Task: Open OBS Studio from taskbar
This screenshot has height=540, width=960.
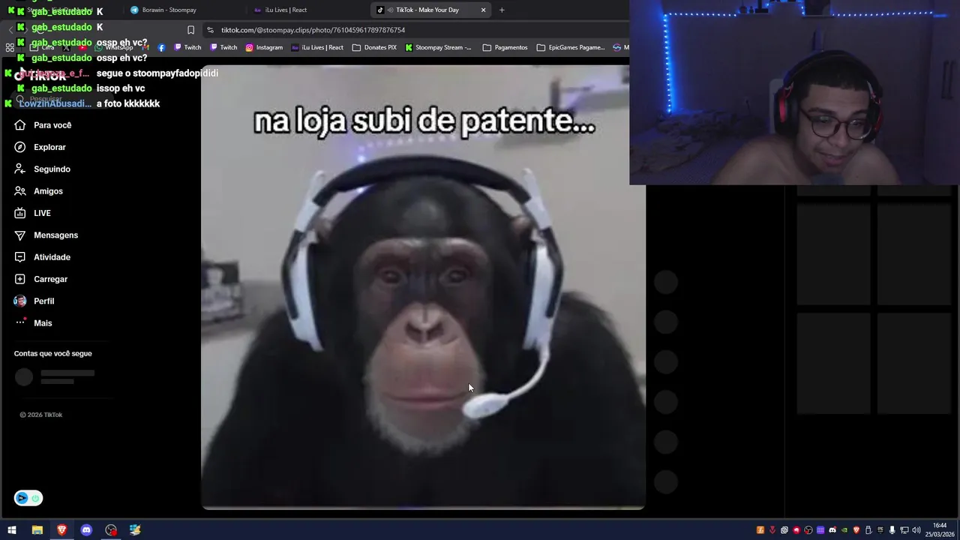Action: pyautogui.click(x=111, y=530)
